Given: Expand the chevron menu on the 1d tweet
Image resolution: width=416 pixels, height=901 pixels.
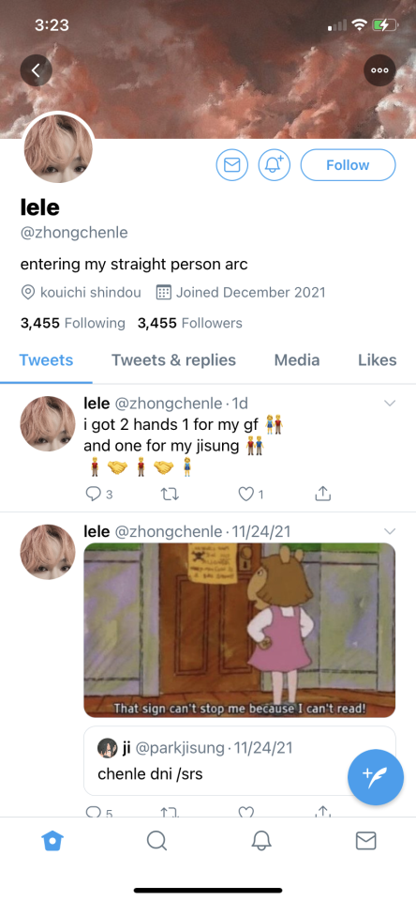Looking at the screenshot, I should [x=390, y=404].
